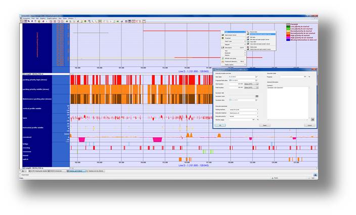Click the small icon below the Comment box
Viewport: 356px width, 215px height.
[x=312, y=119]
